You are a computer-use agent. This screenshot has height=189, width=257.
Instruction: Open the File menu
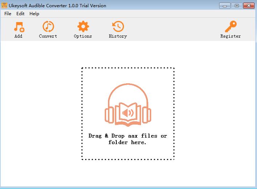(8, 14)
